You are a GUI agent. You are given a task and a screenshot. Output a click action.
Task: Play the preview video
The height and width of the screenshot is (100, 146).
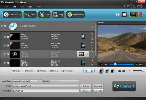pyautogui.click(x=101, y=71)
